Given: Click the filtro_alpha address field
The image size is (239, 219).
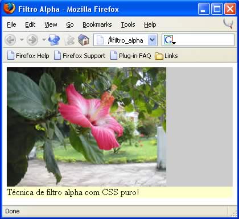Looking at the screenshot, I should click(125, 40).
